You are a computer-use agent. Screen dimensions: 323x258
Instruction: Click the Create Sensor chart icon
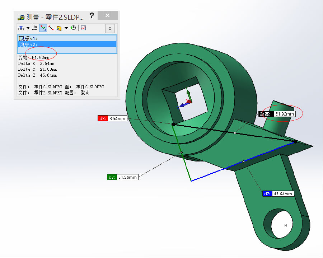point(83,28)
